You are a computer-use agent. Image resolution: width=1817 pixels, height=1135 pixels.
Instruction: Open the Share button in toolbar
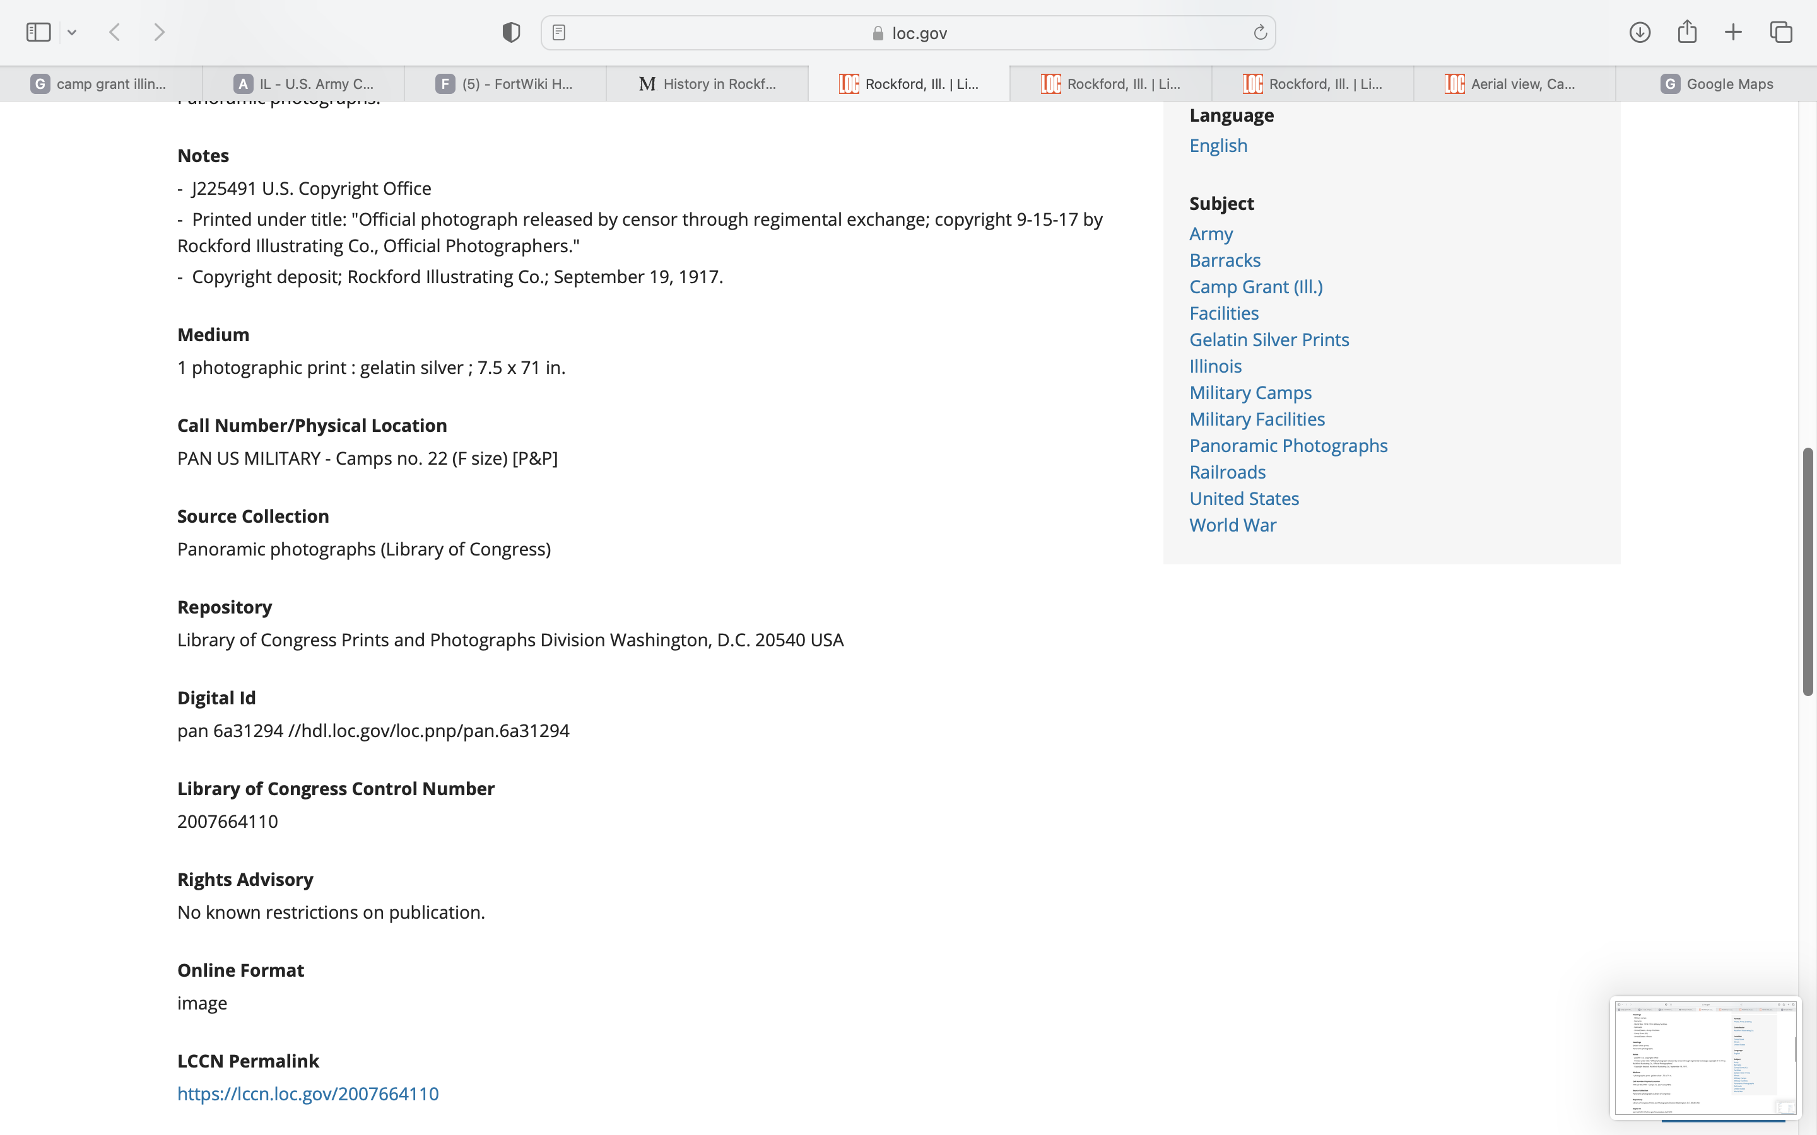[1687, 32]
